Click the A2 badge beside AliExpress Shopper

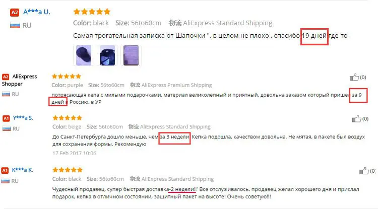pyautogui.click(x=6, y=77)
